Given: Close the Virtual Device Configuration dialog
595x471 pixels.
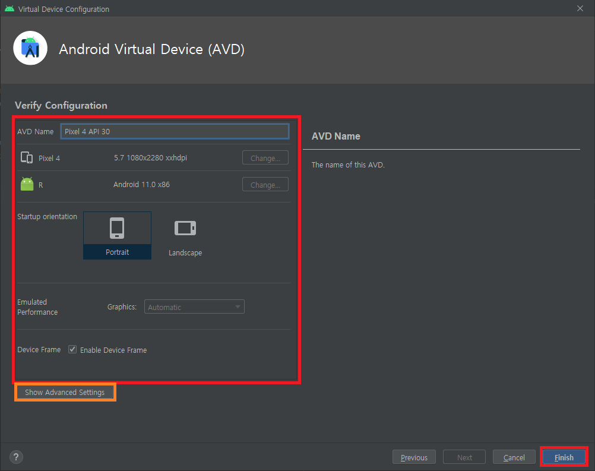Looking at the screenshot, I should click(x=580, y=8).
